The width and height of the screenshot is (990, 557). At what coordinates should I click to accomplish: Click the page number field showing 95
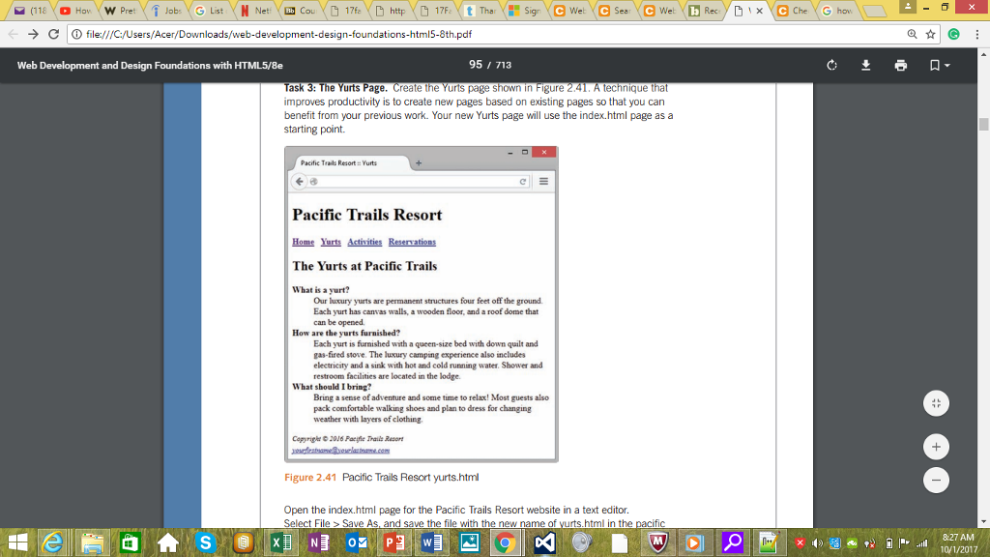[x=476, y=65]
